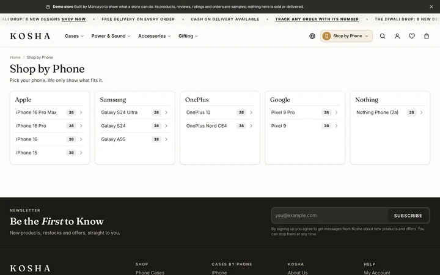Open iPhone footer link
The width and height of the screenshot is (440, 275).
point(219,273)
